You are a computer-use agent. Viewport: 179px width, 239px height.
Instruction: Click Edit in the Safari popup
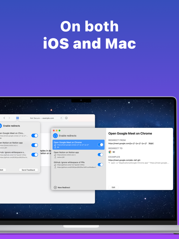pyautogui.click(x=2, y=170)
